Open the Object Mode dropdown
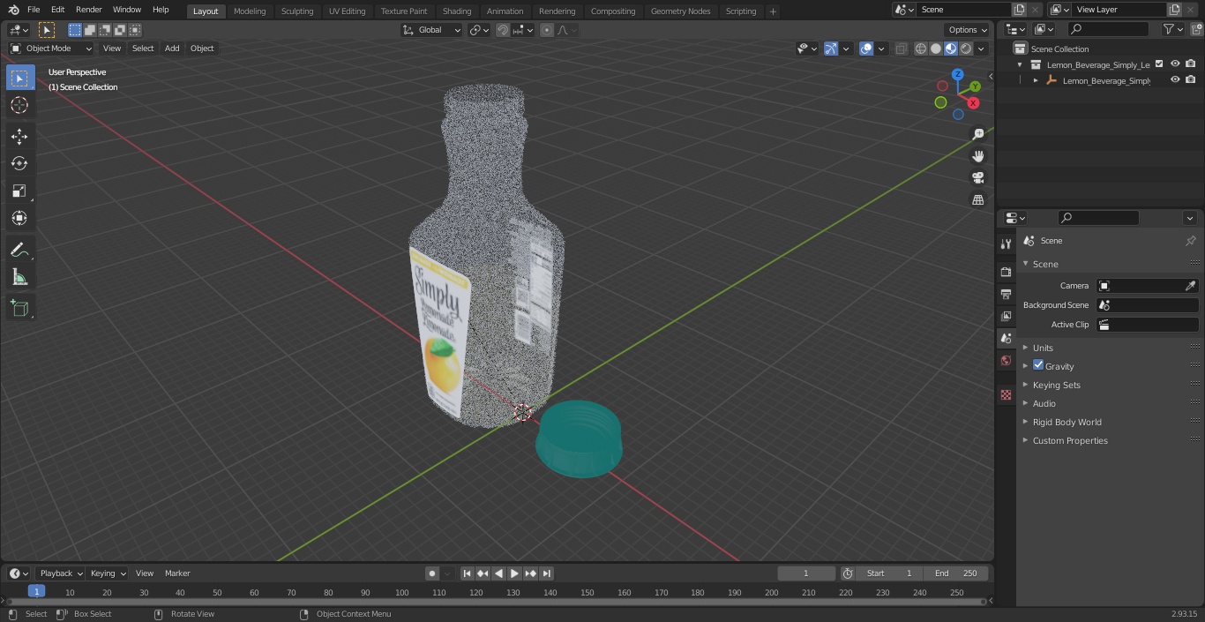The image size is (1205, 622). tap(51, 49)
